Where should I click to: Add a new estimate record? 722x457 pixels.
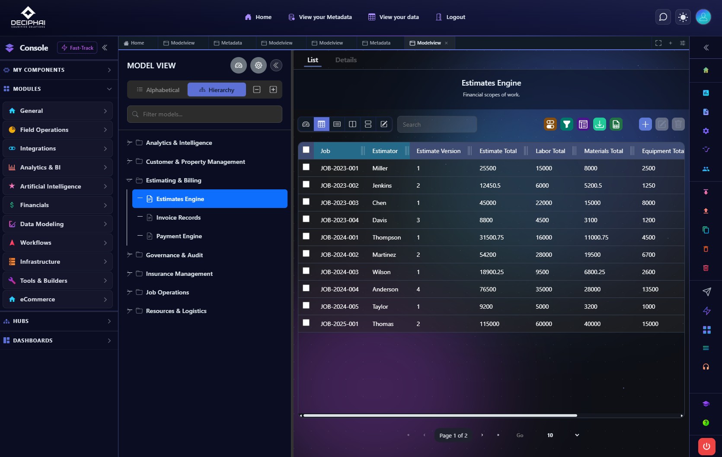(645, 125)
